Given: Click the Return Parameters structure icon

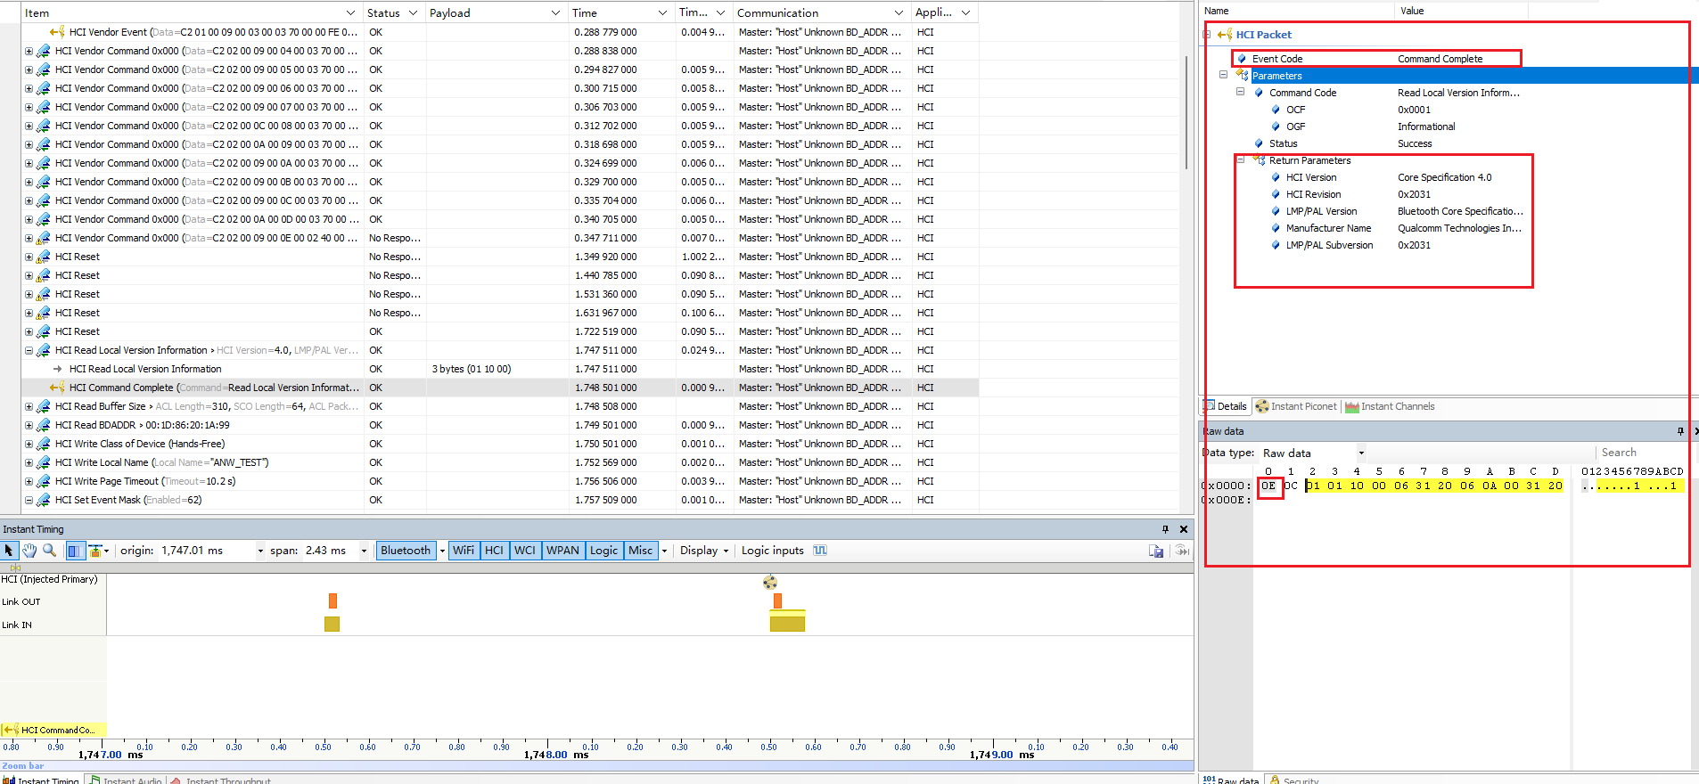Looking at the screenshot, I should pyautogui.click(x=1260, y=160).
